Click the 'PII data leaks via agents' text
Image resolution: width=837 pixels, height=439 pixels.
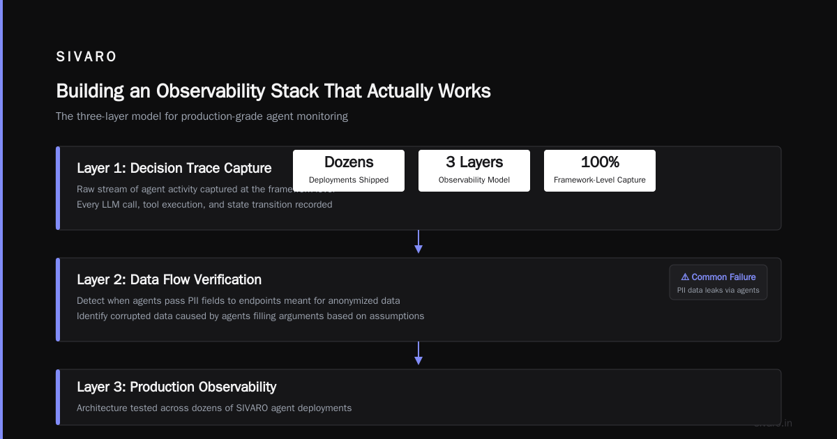(718, 290)
